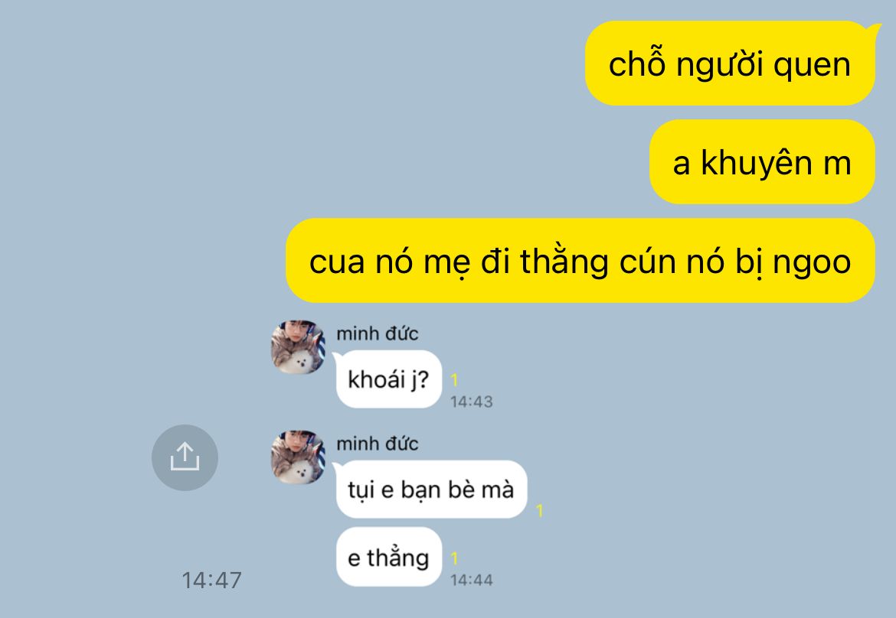Image resolution: width=896 pixels, height=618 pixels.
Task: Select the 'e thằng' message bubble
Action: point(389,557)
